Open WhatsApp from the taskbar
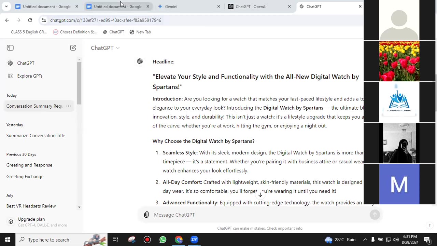The height and width of the screenshot is (246, 437). click(x=163, y=240)
